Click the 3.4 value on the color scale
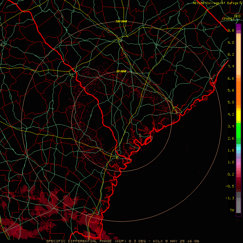Viewport: 243px width, 243px height. 231,126
